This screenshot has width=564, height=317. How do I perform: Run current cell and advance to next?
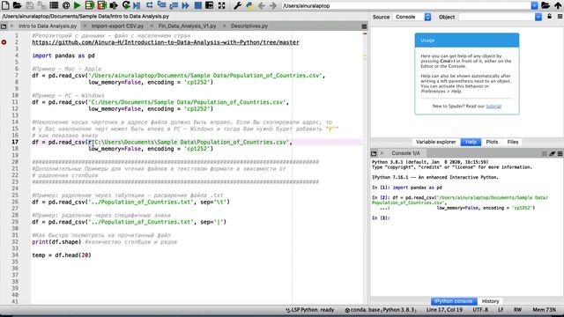click(x=101, y=5)
